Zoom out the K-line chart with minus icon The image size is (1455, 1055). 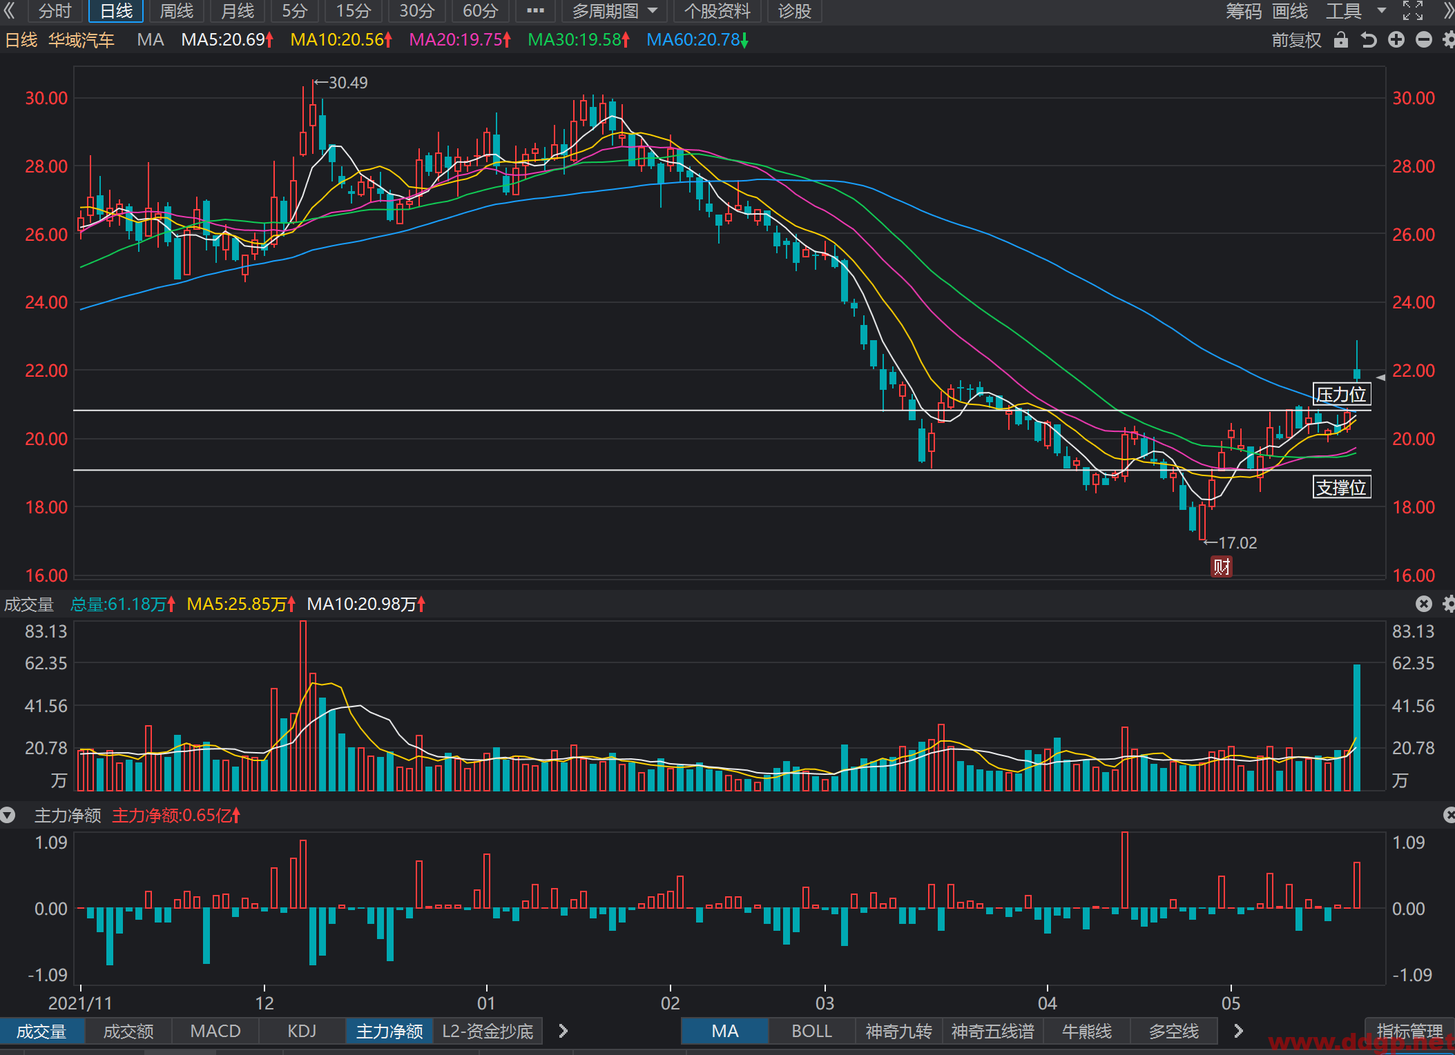pos(1423,40)
